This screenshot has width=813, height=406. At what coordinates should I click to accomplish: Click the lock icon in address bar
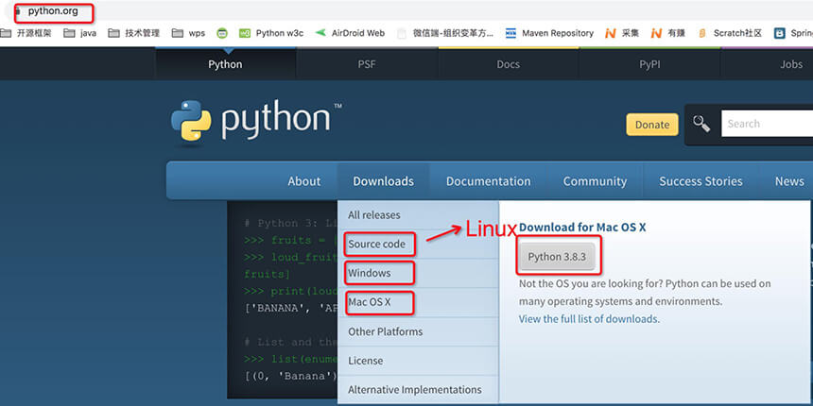click(17, 11)
